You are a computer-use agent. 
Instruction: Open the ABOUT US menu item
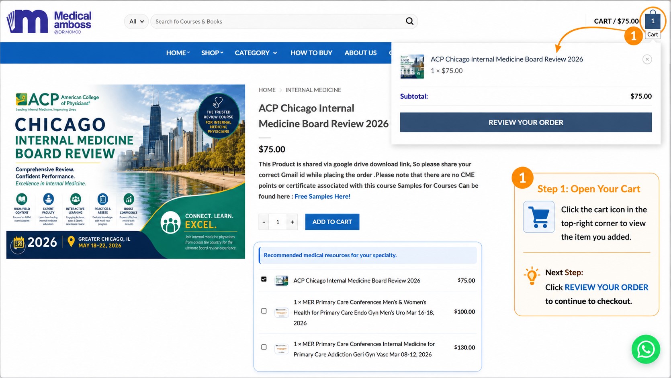(x=360, y=53)
